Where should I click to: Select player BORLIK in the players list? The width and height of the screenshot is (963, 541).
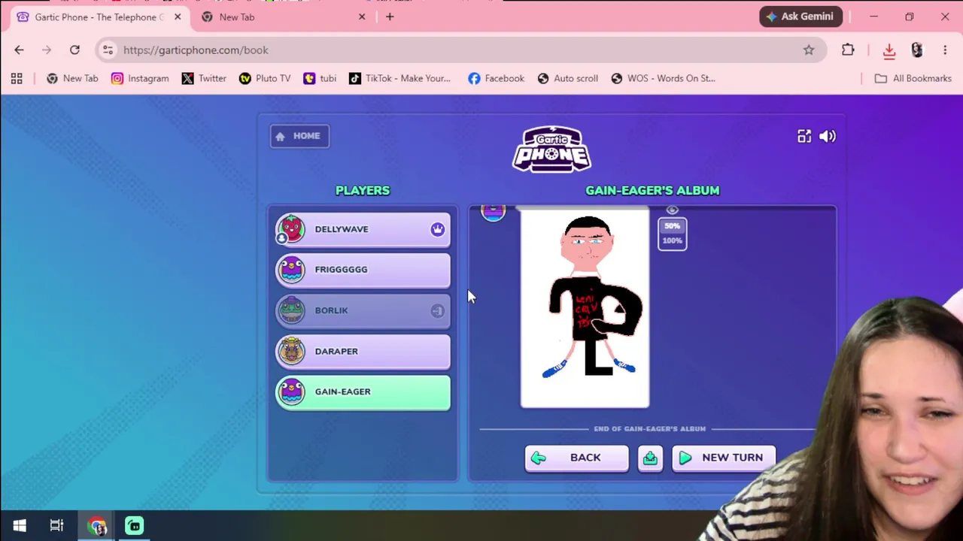point(363,310)
